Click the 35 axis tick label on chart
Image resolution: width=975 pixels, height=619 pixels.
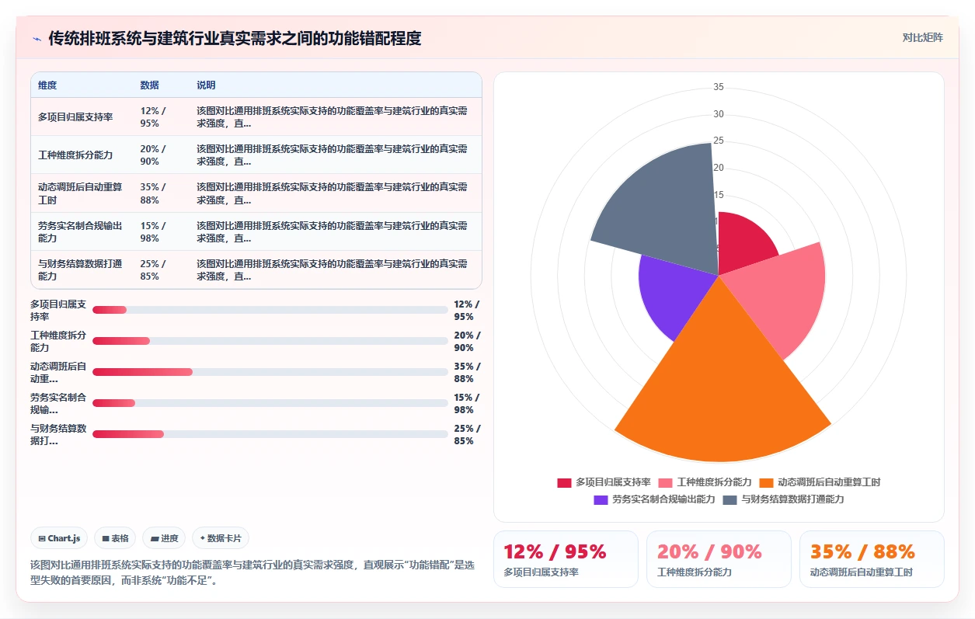click(x=719, y=87)
